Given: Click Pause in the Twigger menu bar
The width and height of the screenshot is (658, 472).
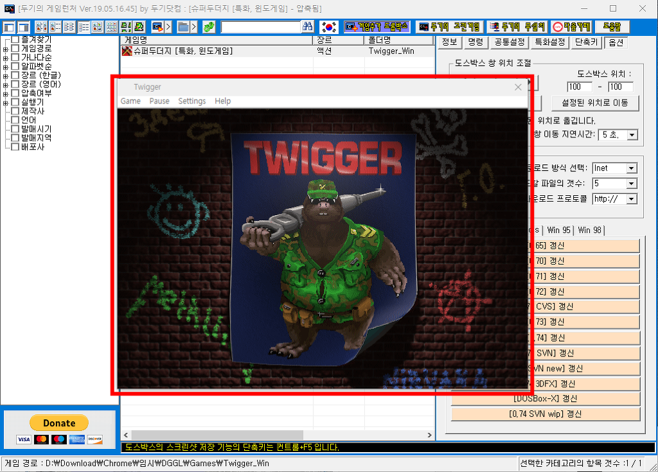Looking at the screenshot, I should coord(159,101).
